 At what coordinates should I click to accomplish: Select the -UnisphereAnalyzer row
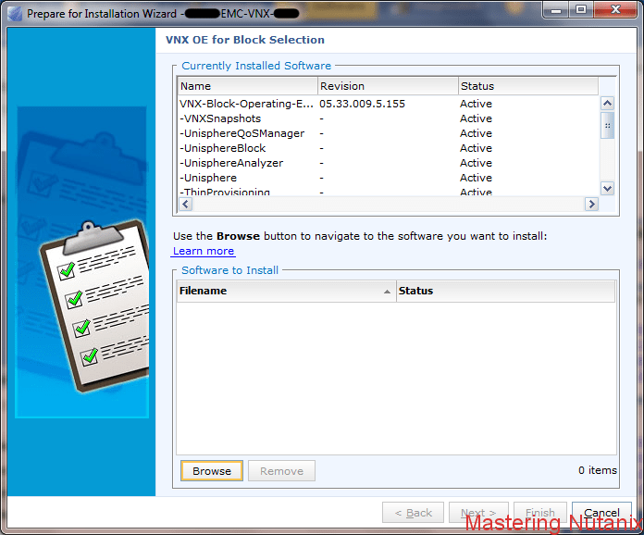click(x=388, y=163)
